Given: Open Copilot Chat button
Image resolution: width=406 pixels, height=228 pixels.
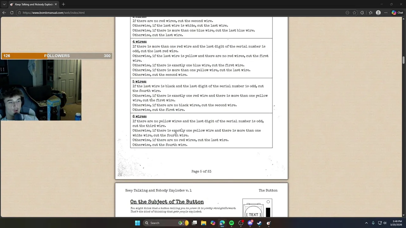Looking at the screenshot, I should [397, 13].
